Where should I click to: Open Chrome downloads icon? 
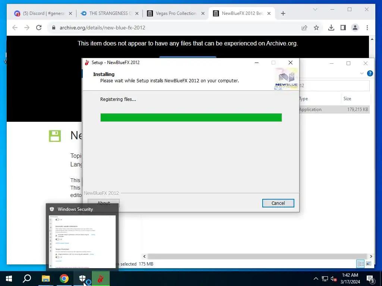331,28
